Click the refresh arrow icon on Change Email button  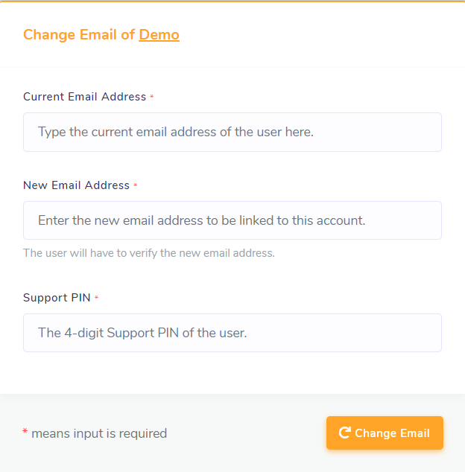[345, 433]
